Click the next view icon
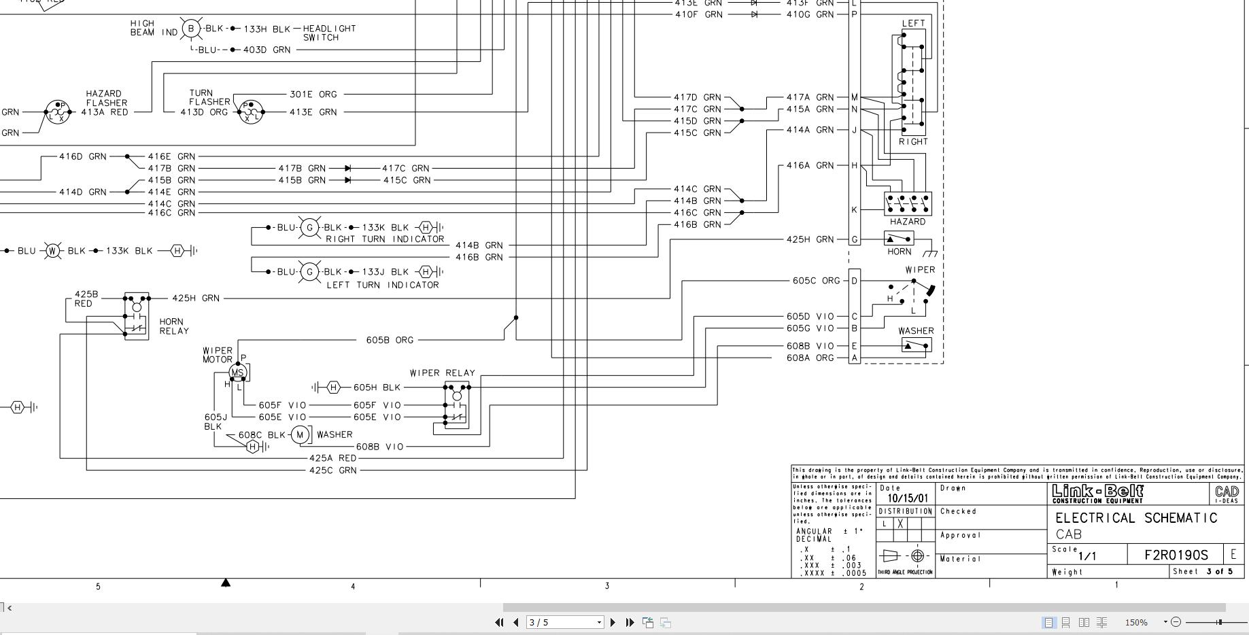Screen dimensions: 1249x635 [666, 622]
